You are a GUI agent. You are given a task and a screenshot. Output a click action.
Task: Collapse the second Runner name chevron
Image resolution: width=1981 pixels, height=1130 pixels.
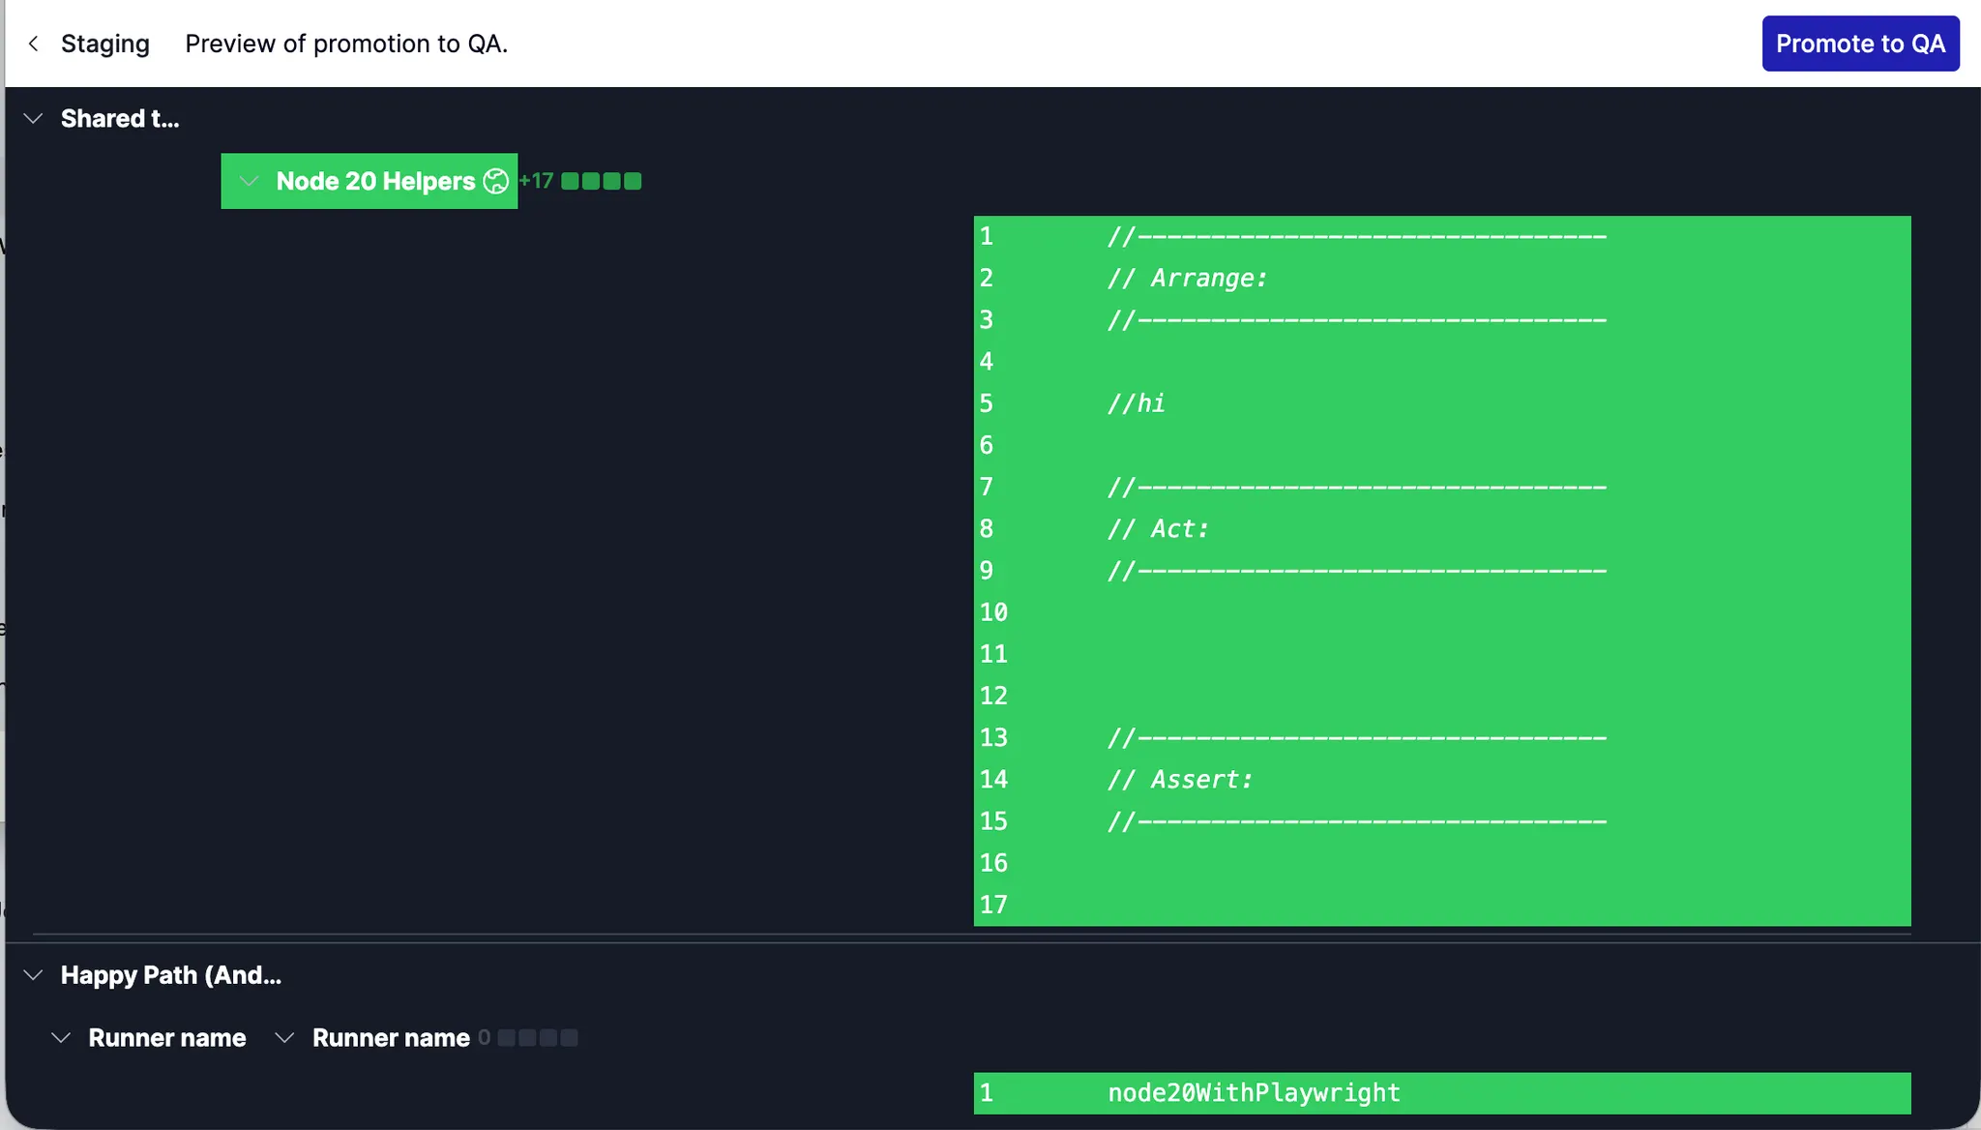[284, 1038]
